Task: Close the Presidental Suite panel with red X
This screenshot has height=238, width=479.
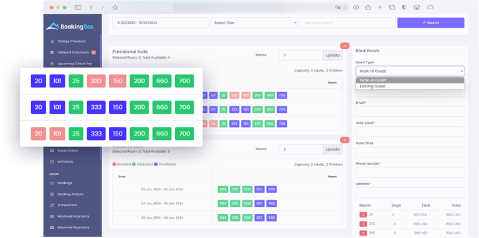Action: tap(345, 46)
